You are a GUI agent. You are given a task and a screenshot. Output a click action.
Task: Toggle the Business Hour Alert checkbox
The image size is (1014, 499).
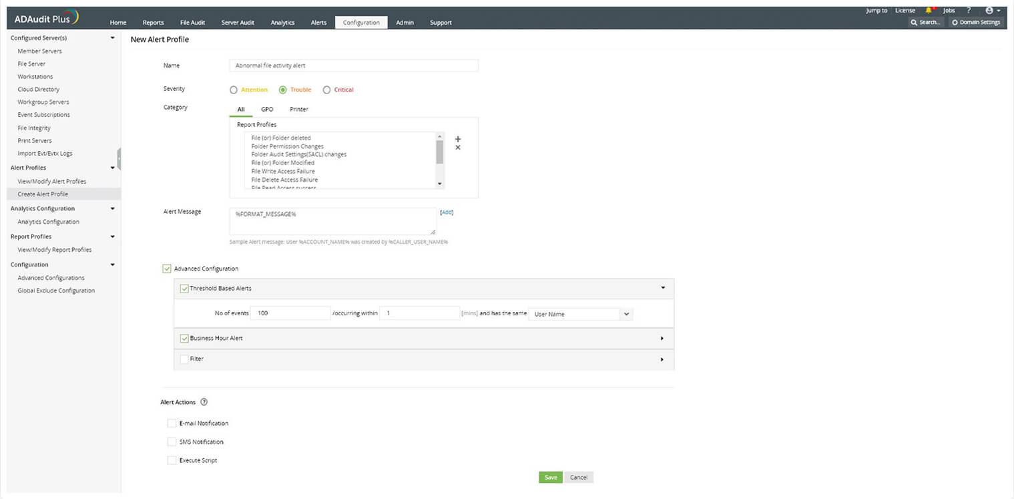[185, 338]
